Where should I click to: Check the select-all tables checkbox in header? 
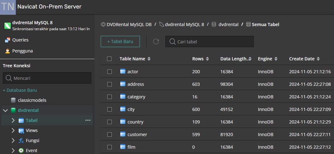pyautogui.click(x=109, y=59)
